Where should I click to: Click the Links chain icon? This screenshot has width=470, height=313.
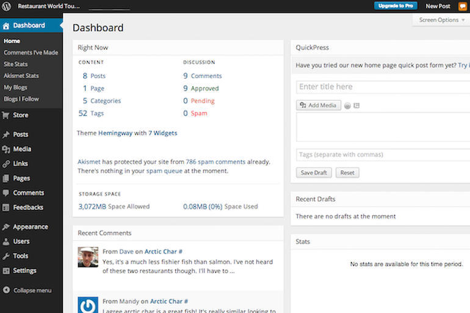pyautogui.click(x=5, y=164)
